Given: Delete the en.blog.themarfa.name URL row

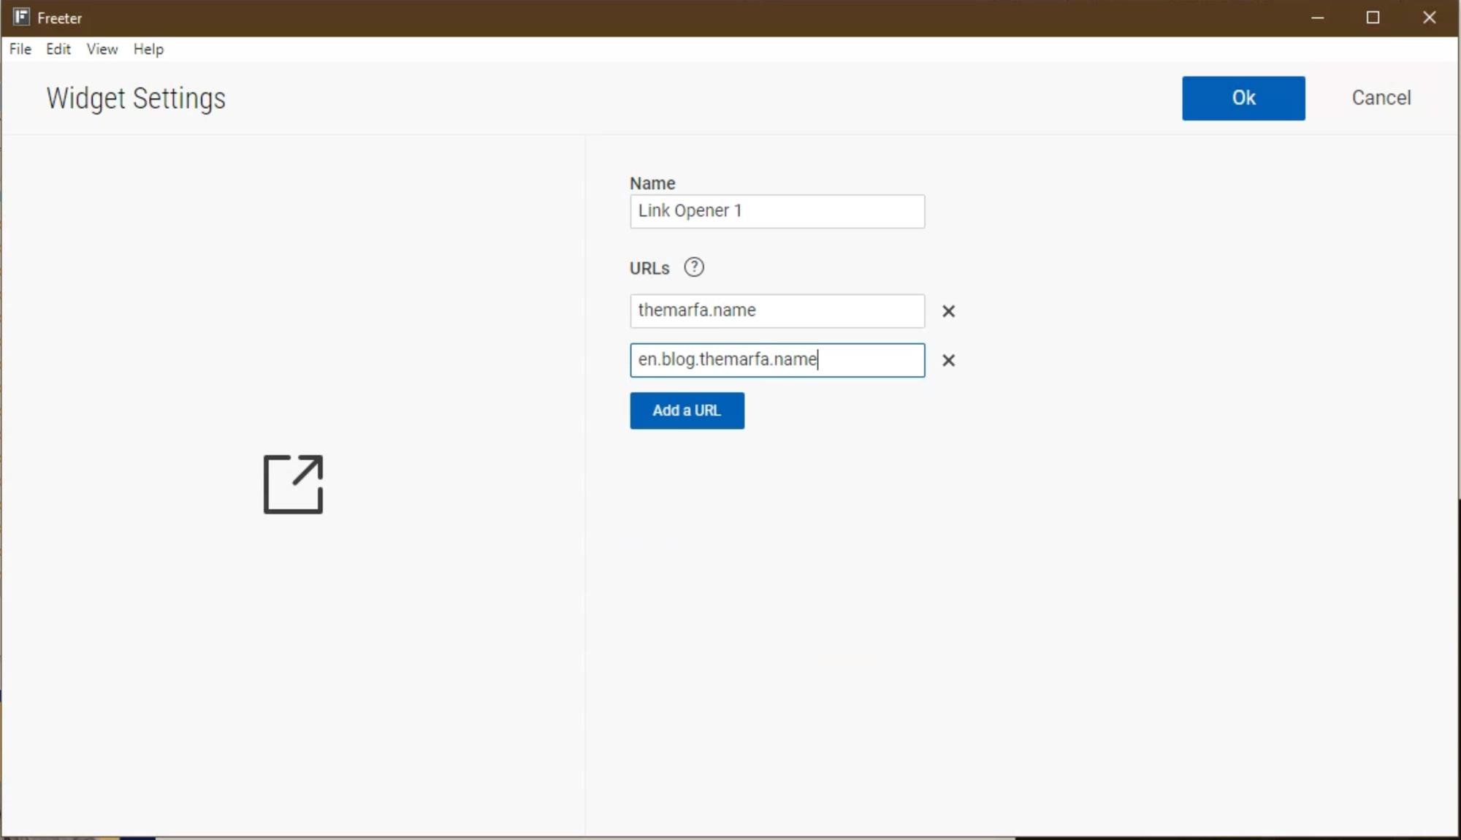Looking at the screenshot, I should (948, 360).
